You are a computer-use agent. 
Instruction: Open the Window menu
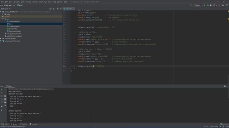(x=60, y=2)
